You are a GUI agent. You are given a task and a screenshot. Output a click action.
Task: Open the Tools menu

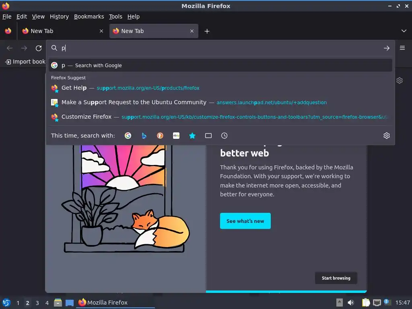pyautogui.click(x=115, y=16)
